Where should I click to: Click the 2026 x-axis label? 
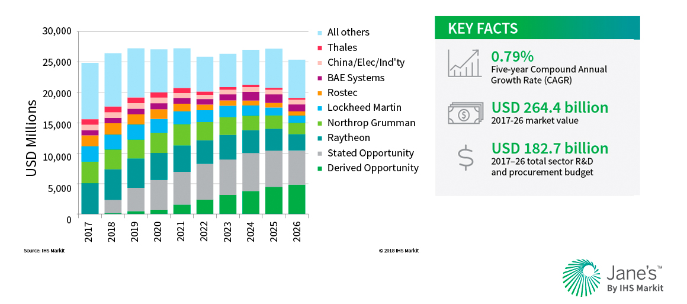pos(297,233)
